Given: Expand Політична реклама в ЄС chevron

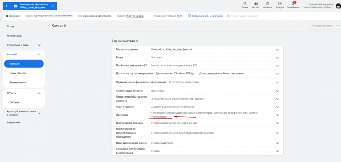Looking at the screenshot, I should [277, 65].
